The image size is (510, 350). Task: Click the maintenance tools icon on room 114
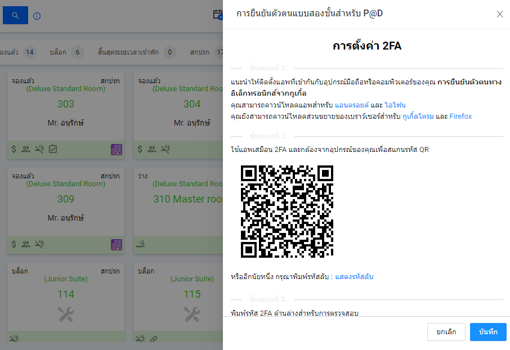66,314
